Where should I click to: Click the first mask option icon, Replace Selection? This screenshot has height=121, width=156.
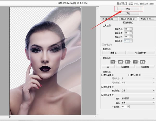tap(113, 62)
